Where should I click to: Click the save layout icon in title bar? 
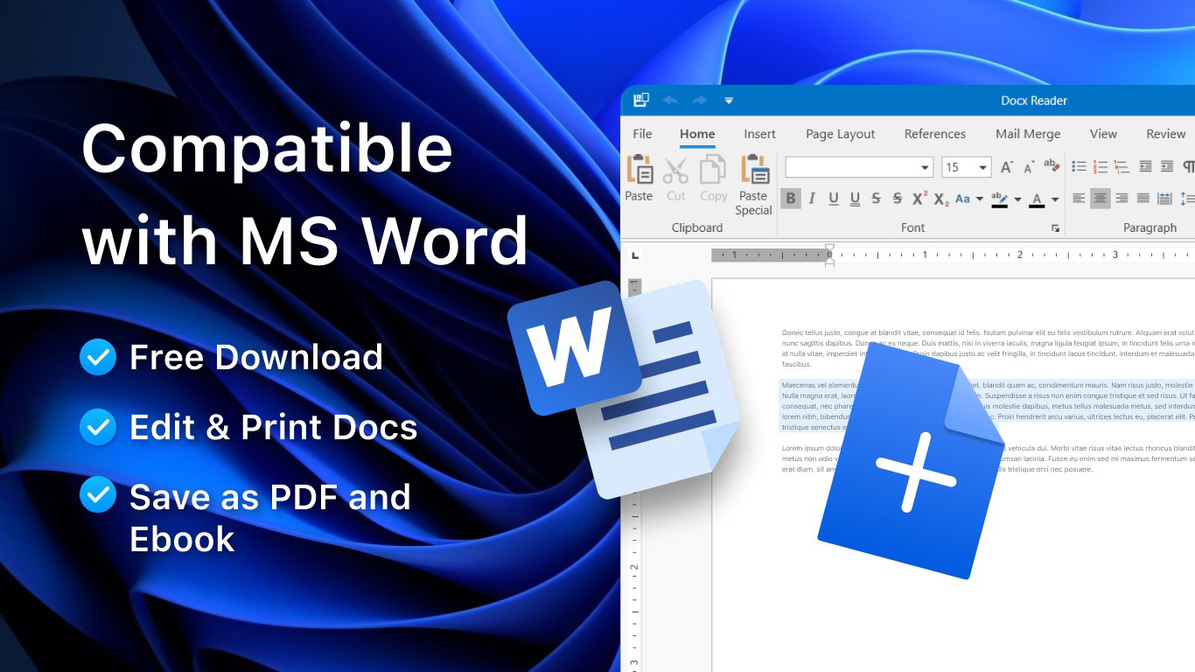coord(641,100)
